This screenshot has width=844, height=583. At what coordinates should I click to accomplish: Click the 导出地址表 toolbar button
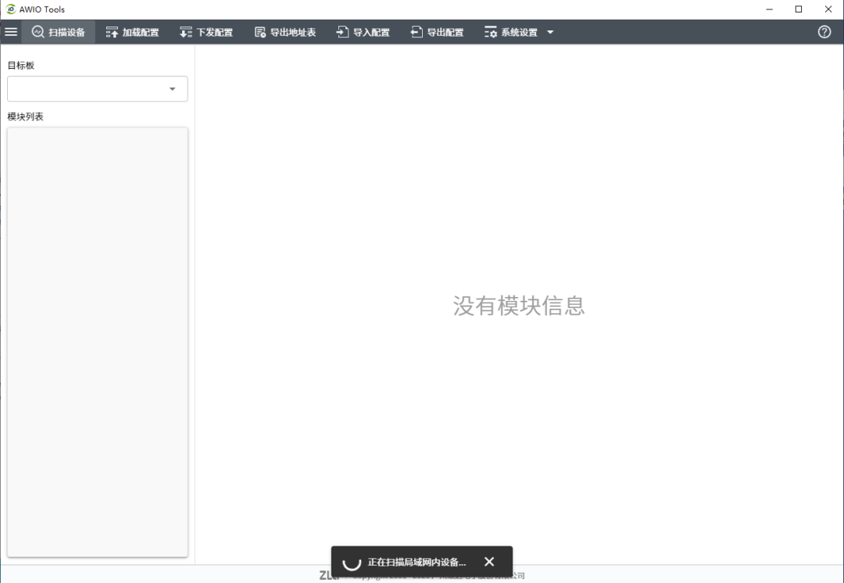click(284, 32)
